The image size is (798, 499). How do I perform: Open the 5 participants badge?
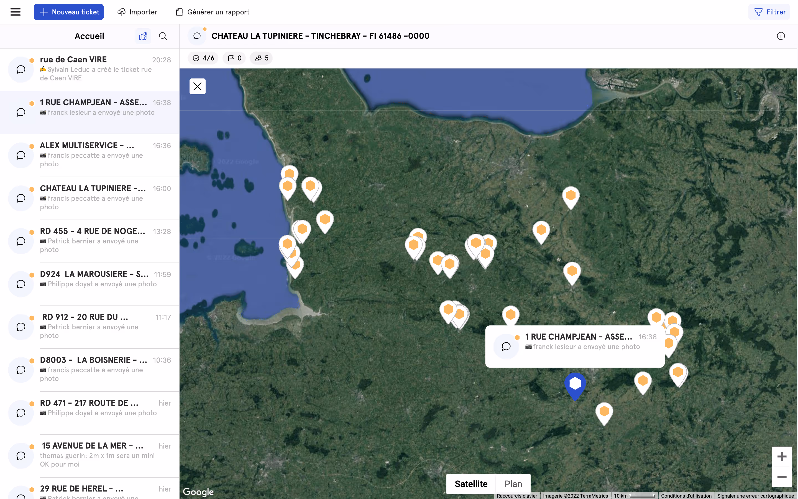pos(261,58)
